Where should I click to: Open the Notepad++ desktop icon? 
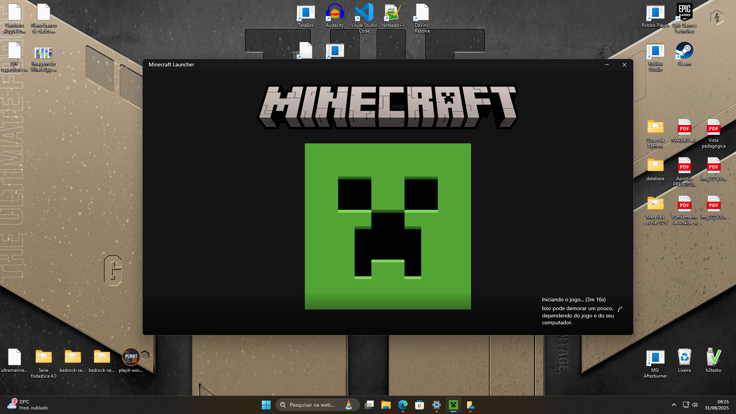pos(393,16)
